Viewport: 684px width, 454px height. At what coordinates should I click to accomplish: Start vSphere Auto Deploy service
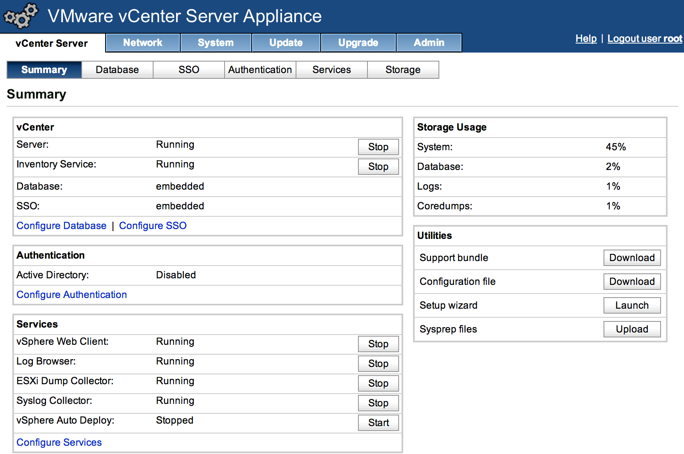[x=378, y=423]
